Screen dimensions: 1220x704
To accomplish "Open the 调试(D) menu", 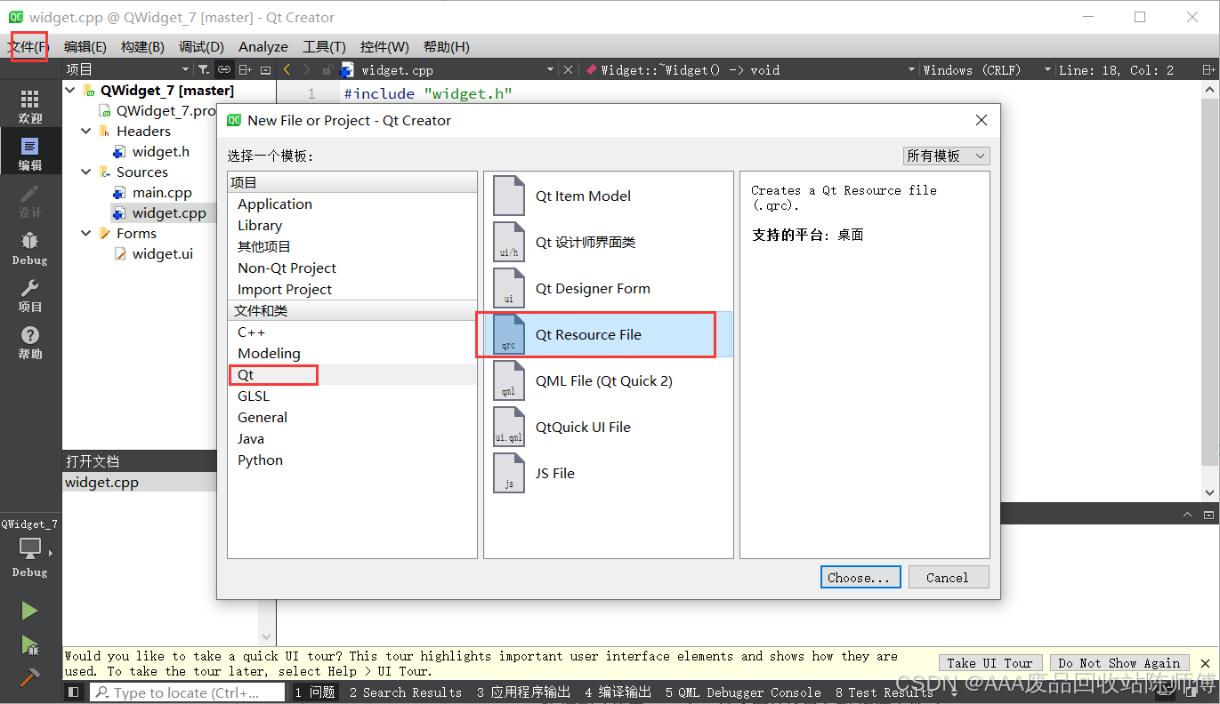I will pyautogui.click(x=201, y=46).
